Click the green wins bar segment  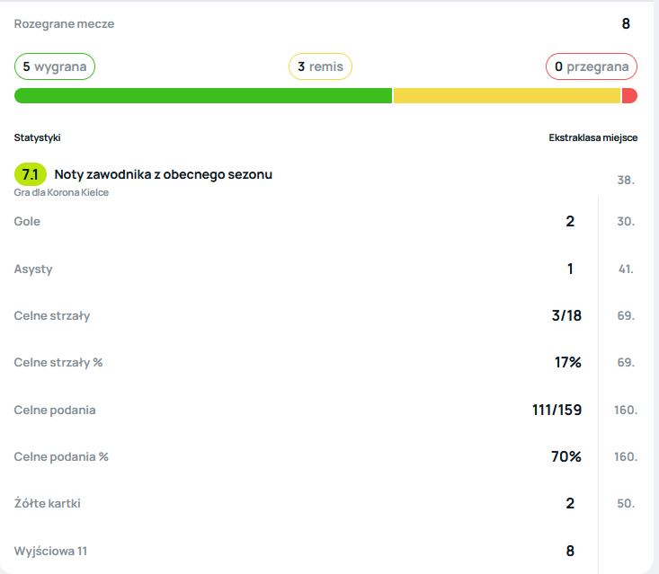tap(203, 96)
